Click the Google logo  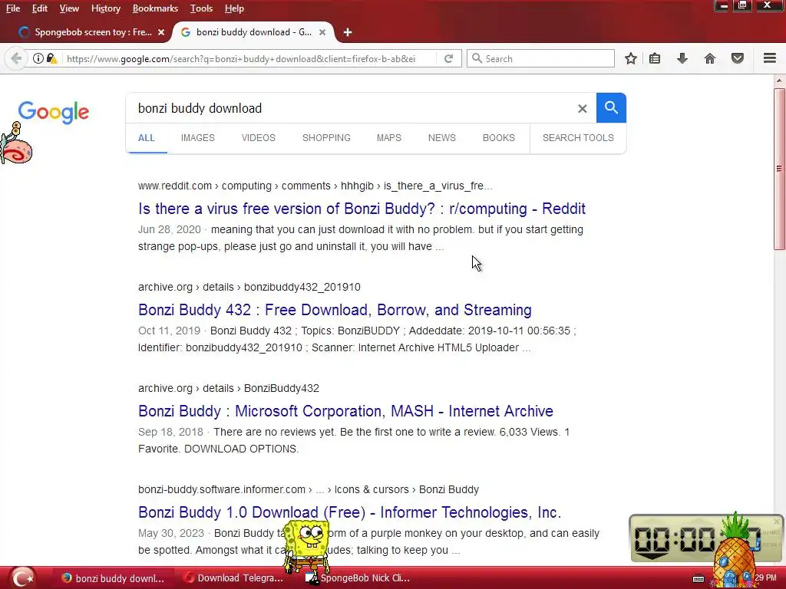coord(54,112)
